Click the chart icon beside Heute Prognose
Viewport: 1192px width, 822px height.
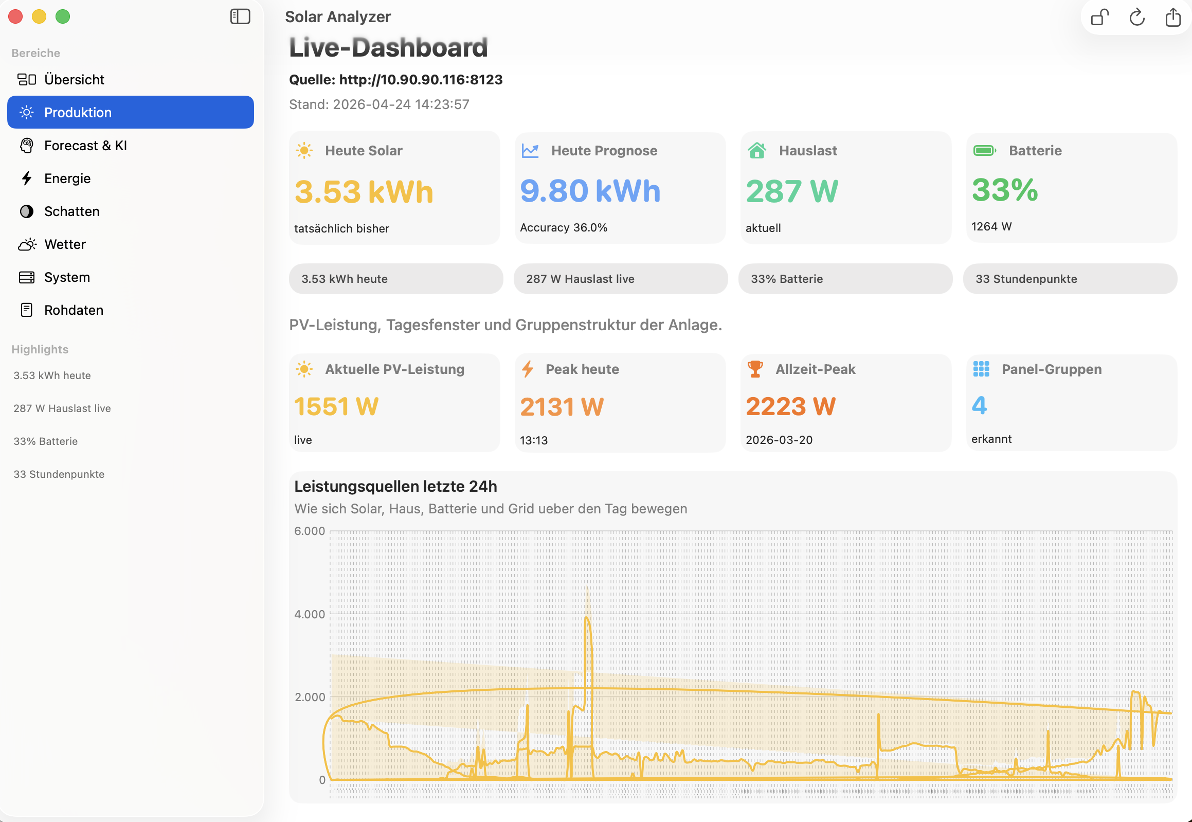coord(530,150)
